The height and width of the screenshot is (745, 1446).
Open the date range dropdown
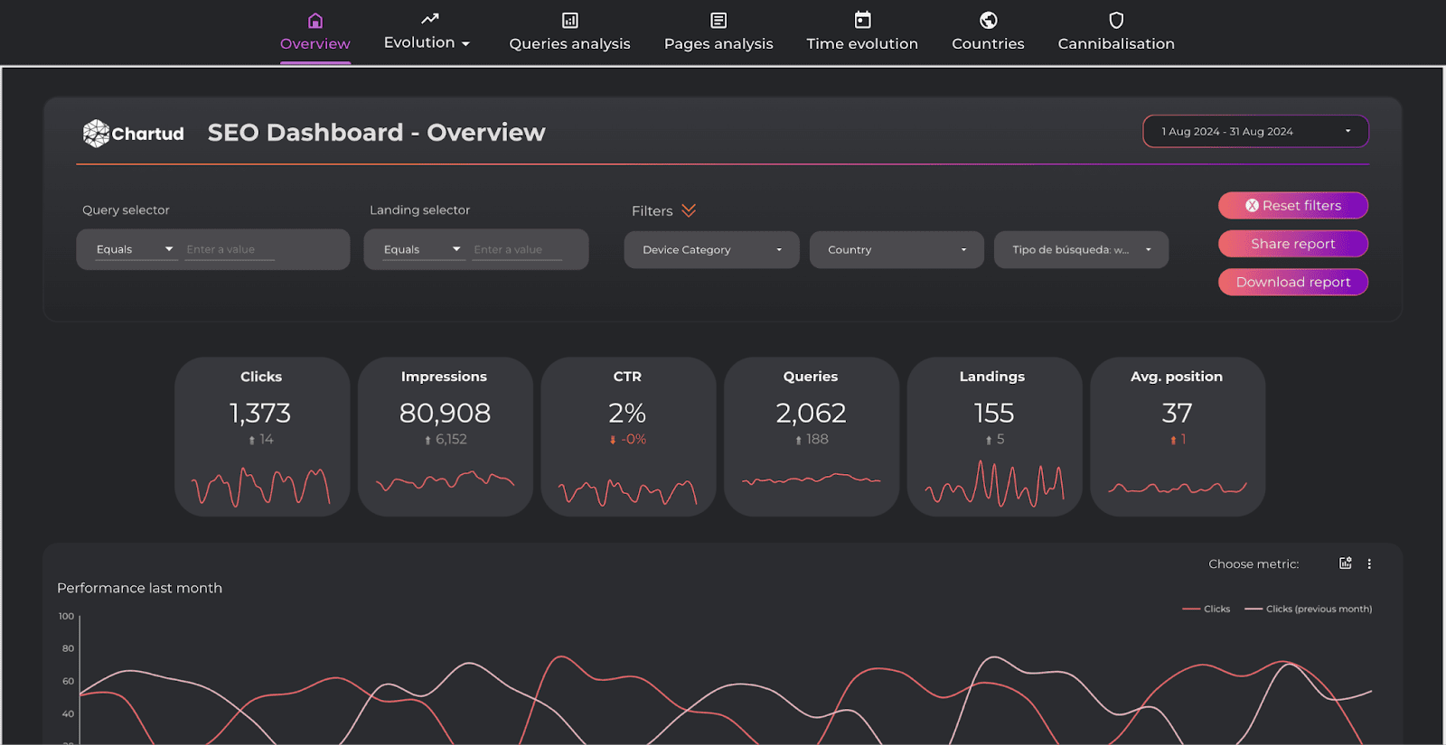tap(1255, 132)
